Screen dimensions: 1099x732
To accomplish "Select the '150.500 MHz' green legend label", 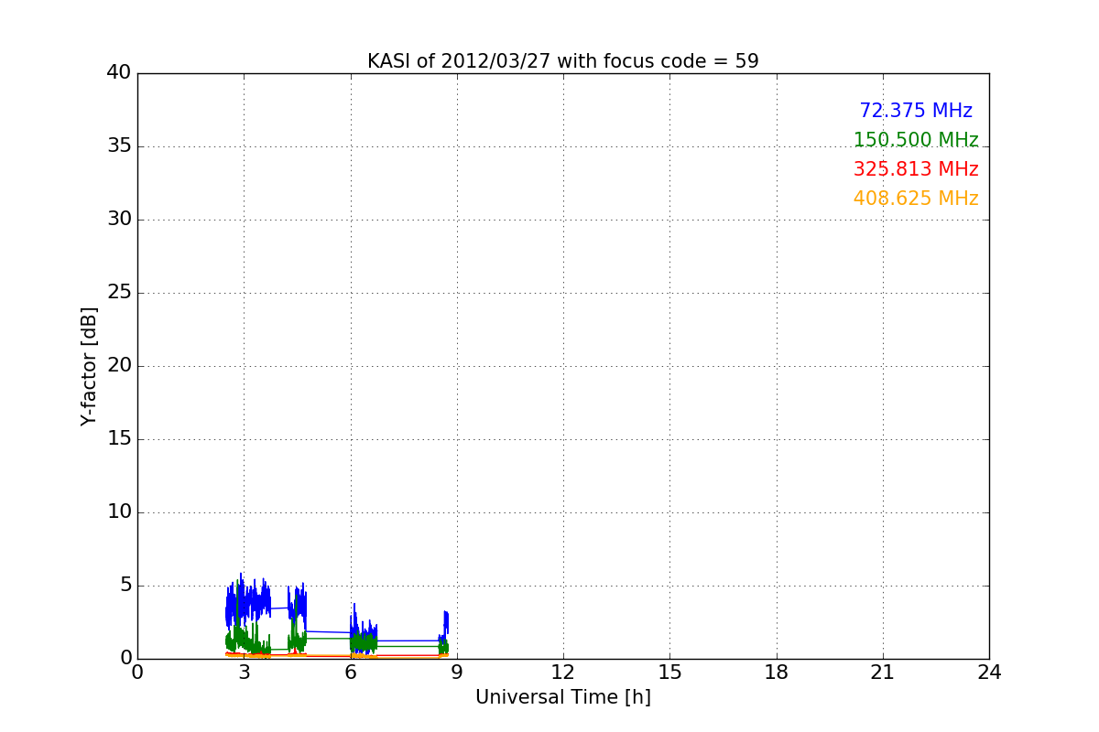I will click(x=916, y=140).
